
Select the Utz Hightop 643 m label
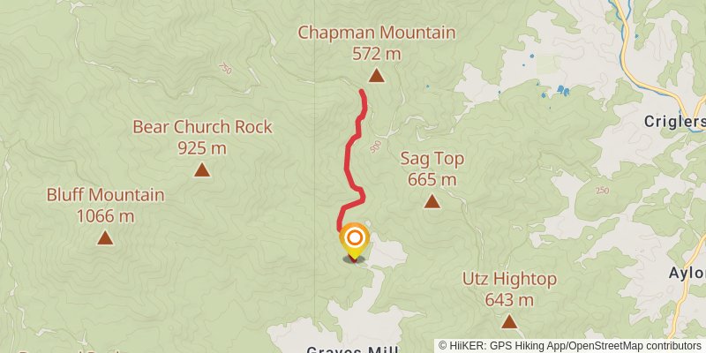click(509, 289)
